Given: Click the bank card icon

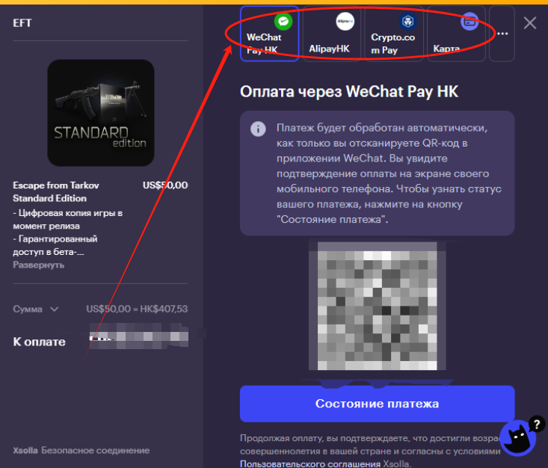Looking at the screenshot, I should click(x=470, y=22).
